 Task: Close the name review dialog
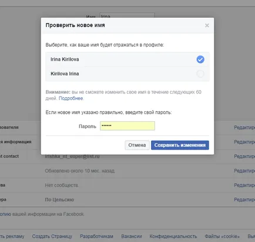click(207, 25)
